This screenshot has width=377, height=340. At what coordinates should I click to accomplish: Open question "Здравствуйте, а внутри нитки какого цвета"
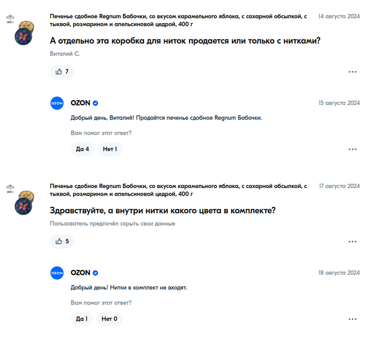pyautogui.click(x=163, y=210)
